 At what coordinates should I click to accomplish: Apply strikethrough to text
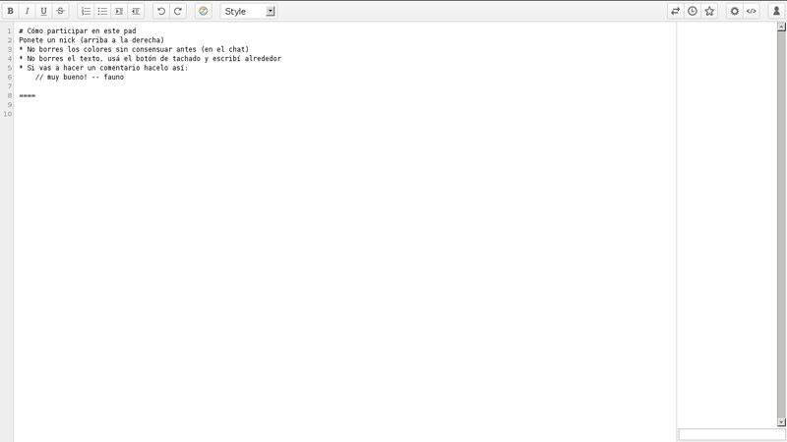60,11
